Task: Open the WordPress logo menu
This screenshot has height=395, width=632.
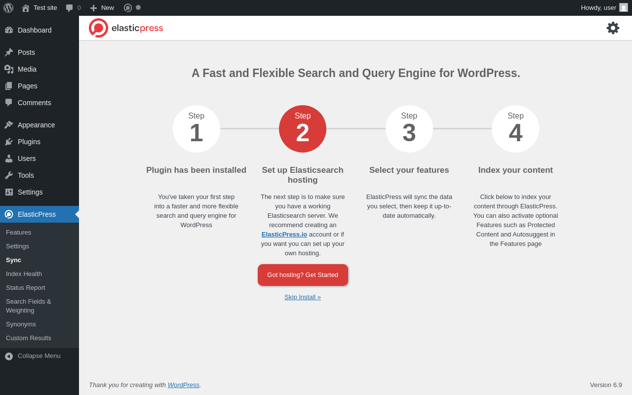Action: tap(8, 8)
